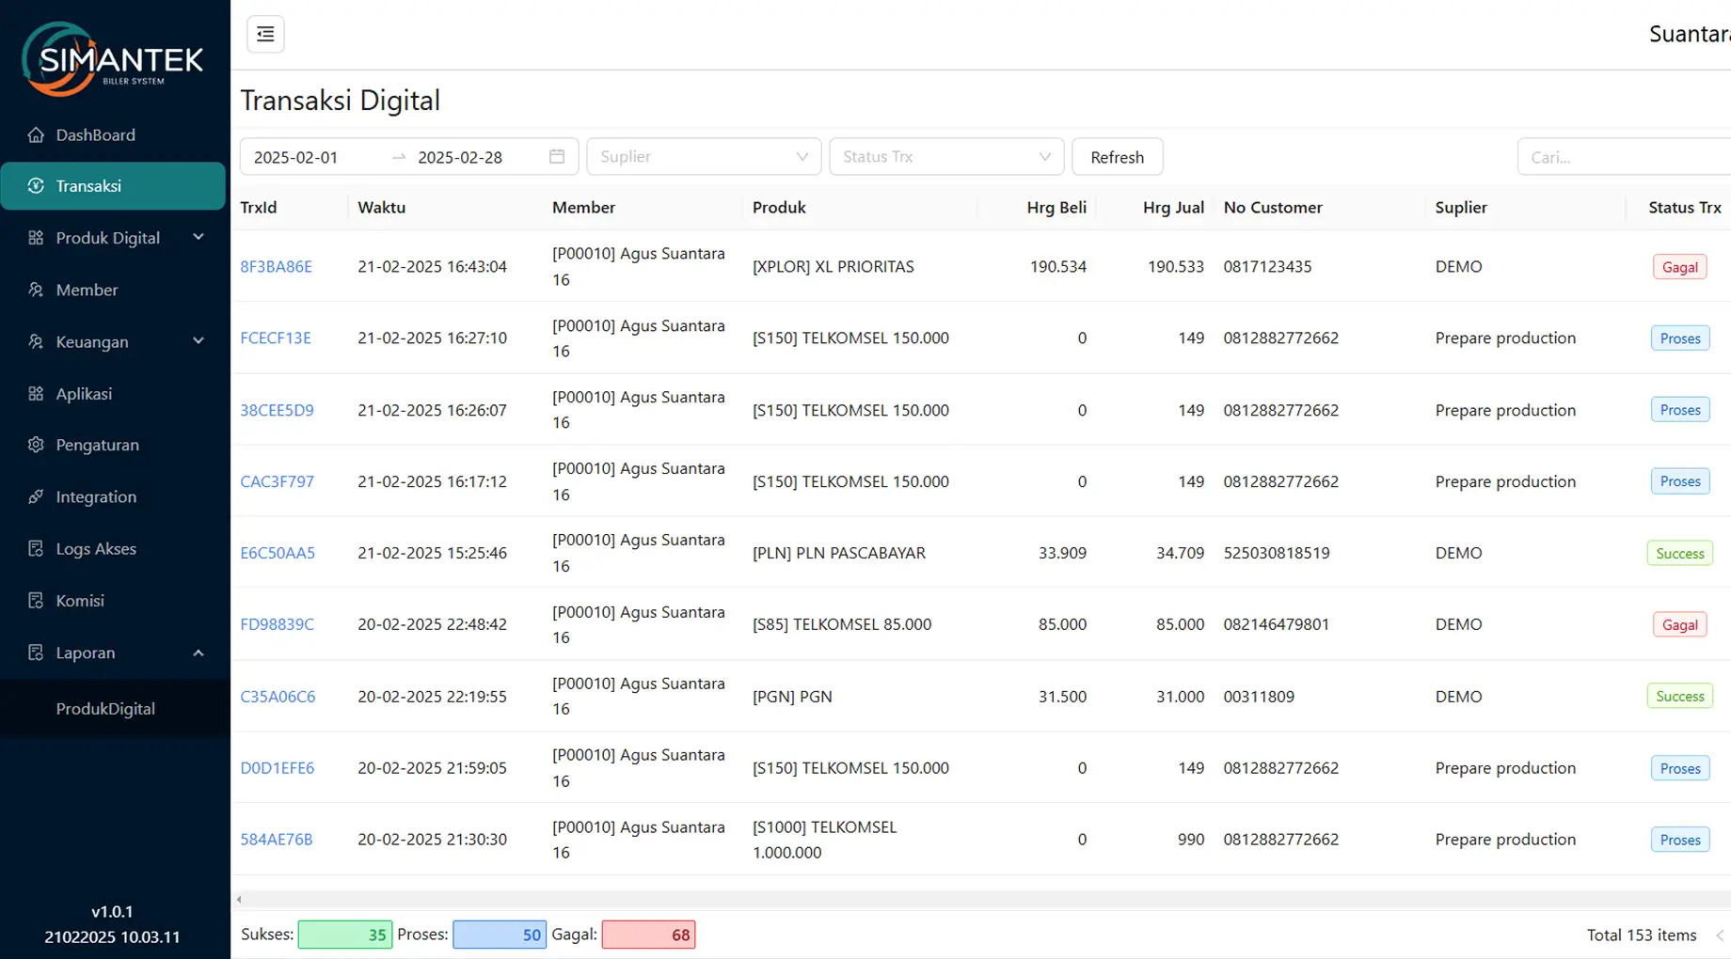Open transaction E6C50AA5 link
The height and width of the screenshot is (959, 1731).
(278, 553)
